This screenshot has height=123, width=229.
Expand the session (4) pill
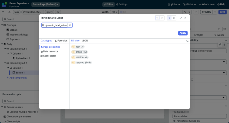coord(80,57)
